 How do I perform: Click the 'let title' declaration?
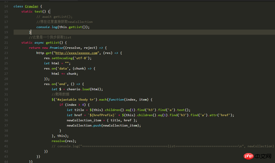[75, 110]
